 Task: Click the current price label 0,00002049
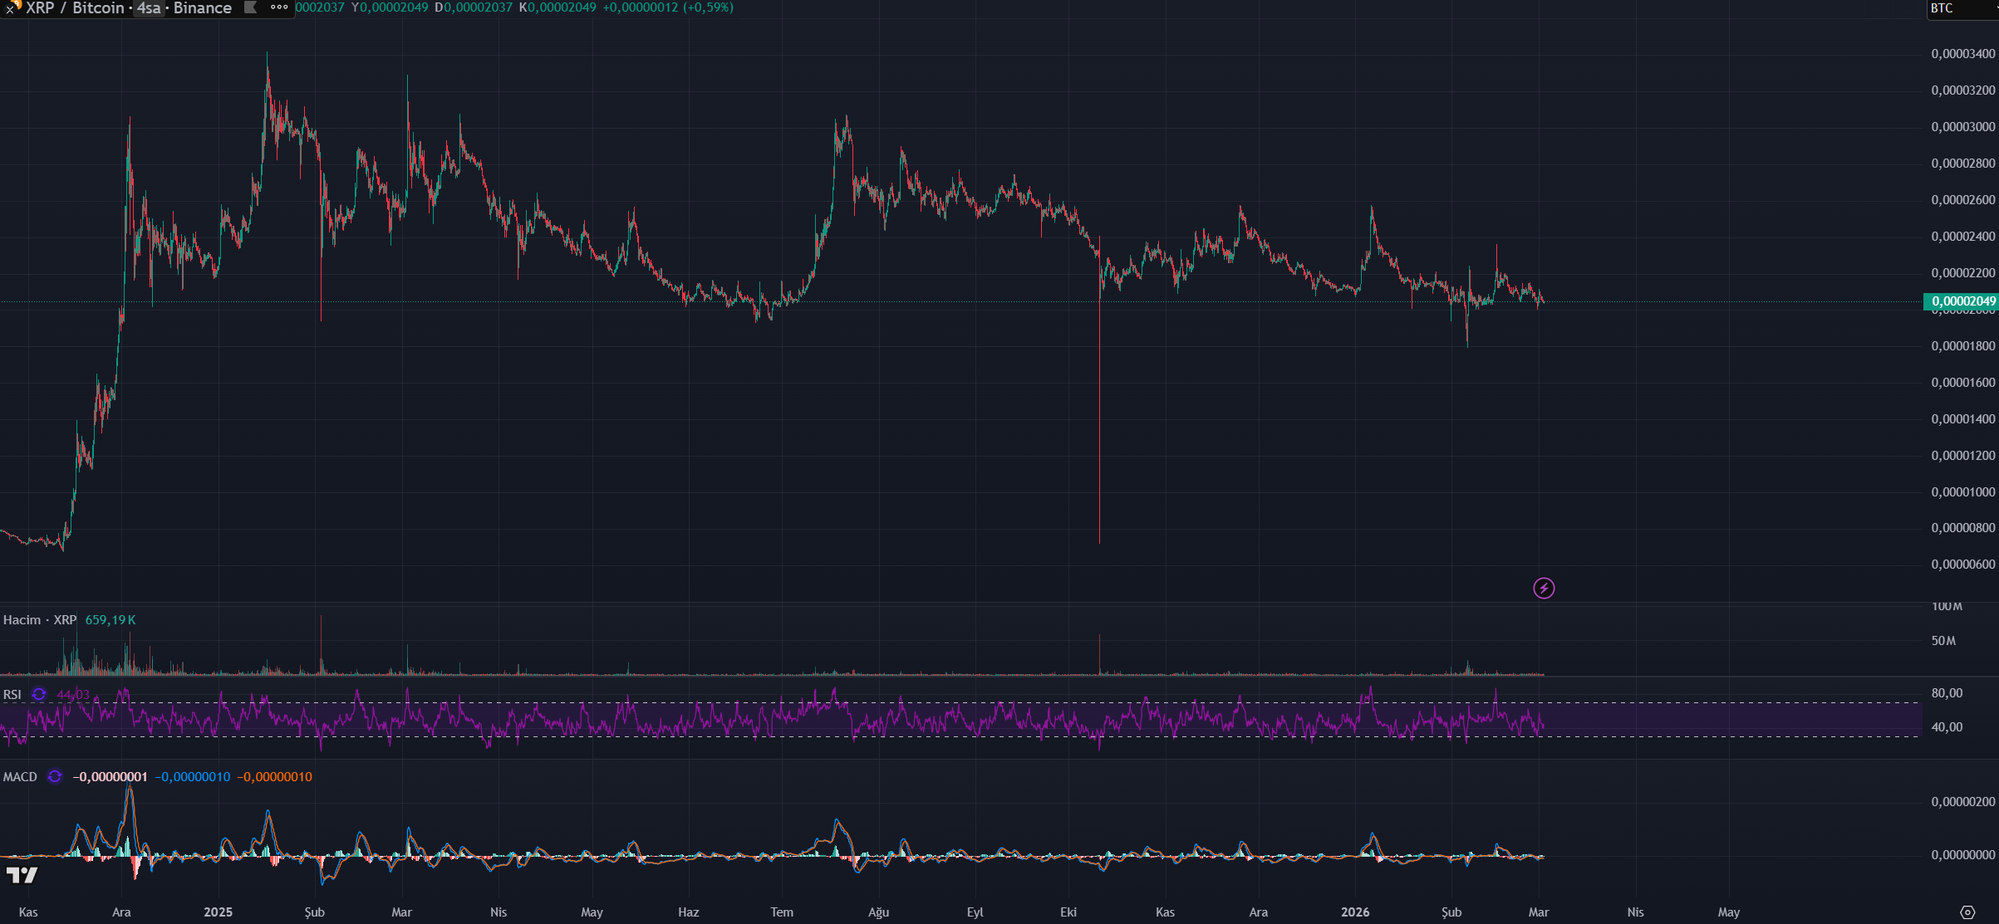(x=1961, y=301)
